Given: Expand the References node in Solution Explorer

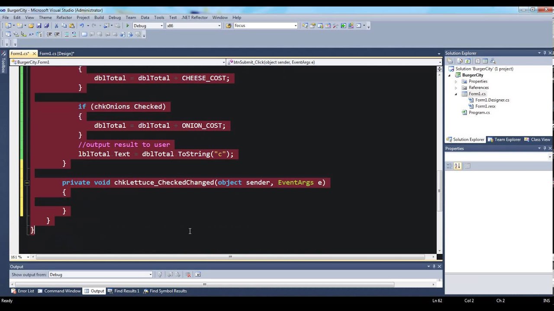Looking at the screenshot, I should point(456,88).
